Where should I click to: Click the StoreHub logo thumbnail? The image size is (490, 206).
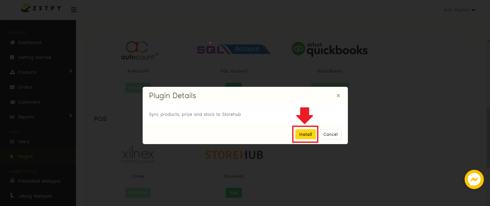point(234,155)
